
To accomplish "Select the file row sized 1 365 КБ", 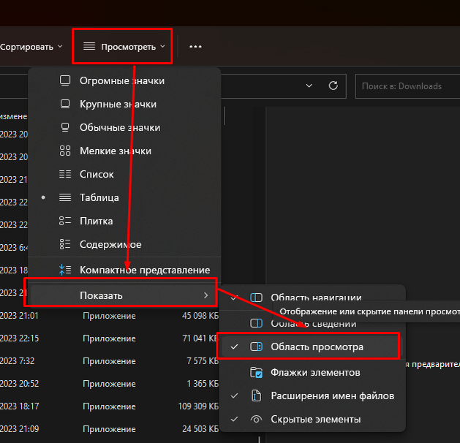I will 110,384.
